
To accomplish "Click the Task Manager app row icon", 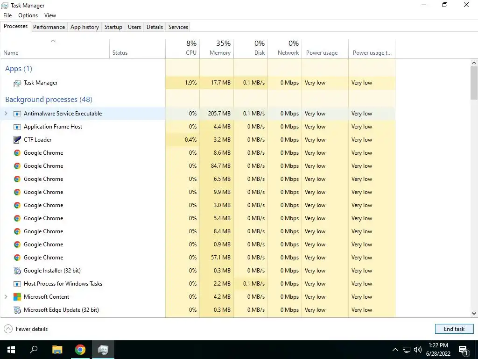I will (x=17, y=83).
